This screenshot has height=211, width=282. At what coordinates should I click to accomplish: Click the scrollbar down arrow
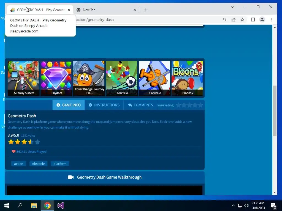point(275,193)
